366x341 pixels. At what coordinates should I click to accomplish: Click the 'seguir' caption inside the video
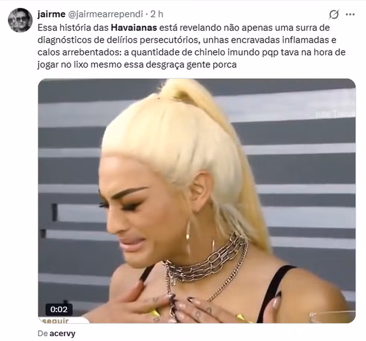[x=55, y=321]
